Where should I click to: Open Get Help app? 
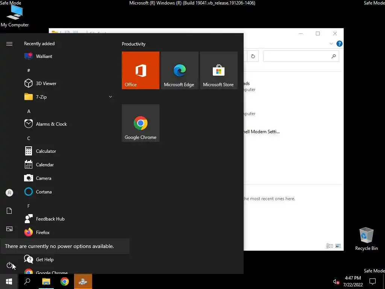(69, 260)
